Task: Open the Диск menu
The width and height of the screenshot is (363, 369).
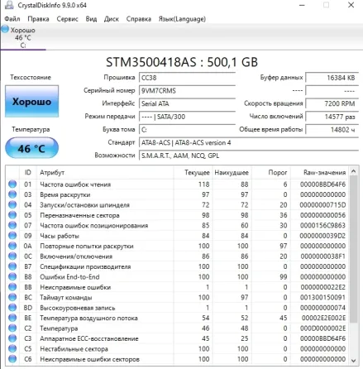Action: click(x=112, y=19)
